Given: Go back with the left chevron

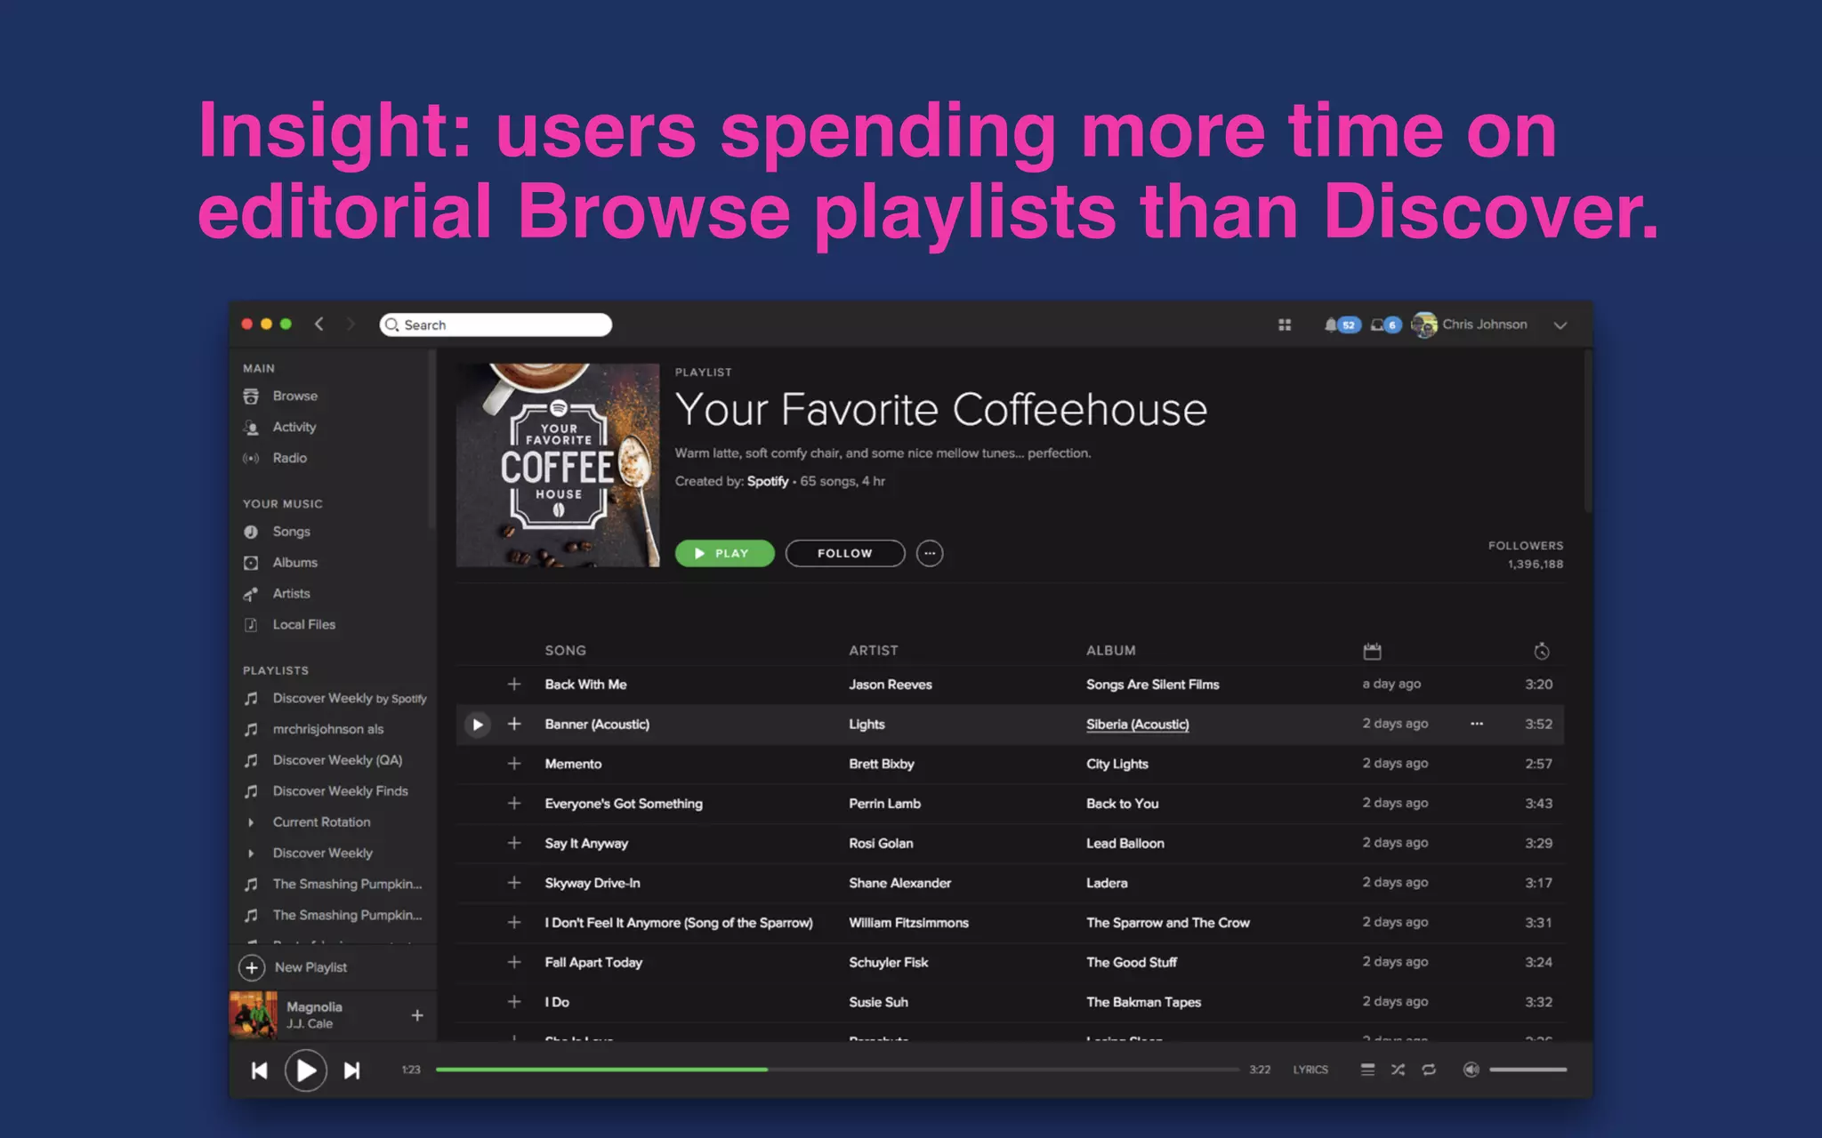Looking at the screenshot, I should 319,325.
